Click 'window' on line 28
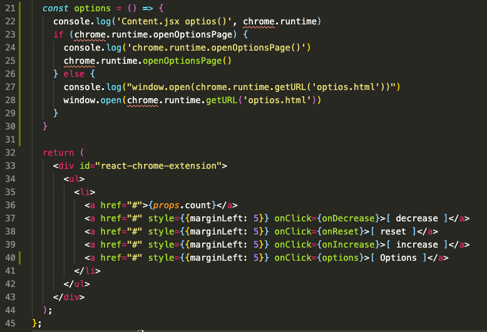Viewport: 487px width, 332px height. click(81, 100)
